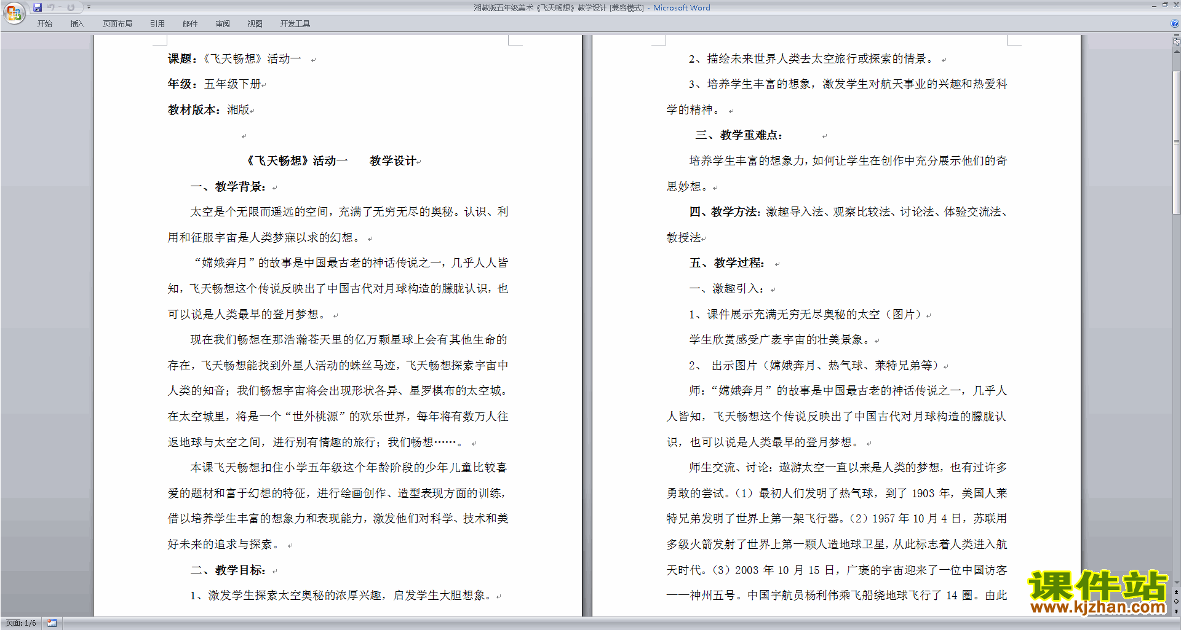Open the 审阅 ribbon tab
1181x630 pixels.
(223, 24)
